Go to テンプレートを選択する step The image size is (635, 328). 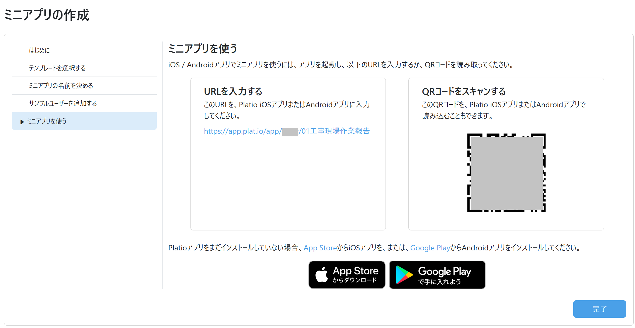(x=84, y=68)
